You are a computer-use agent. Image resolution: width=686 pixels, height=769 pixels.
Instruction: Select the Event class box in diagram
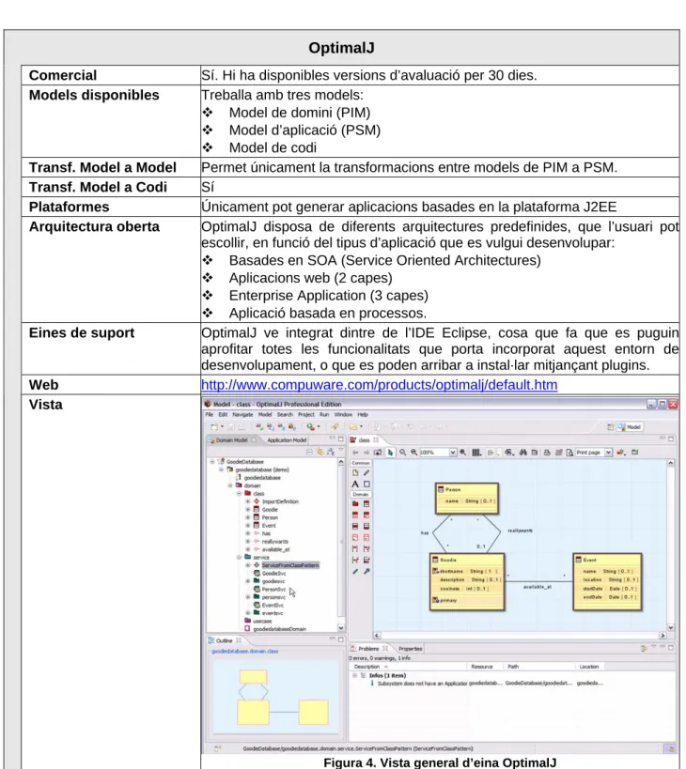coord(607,582)
